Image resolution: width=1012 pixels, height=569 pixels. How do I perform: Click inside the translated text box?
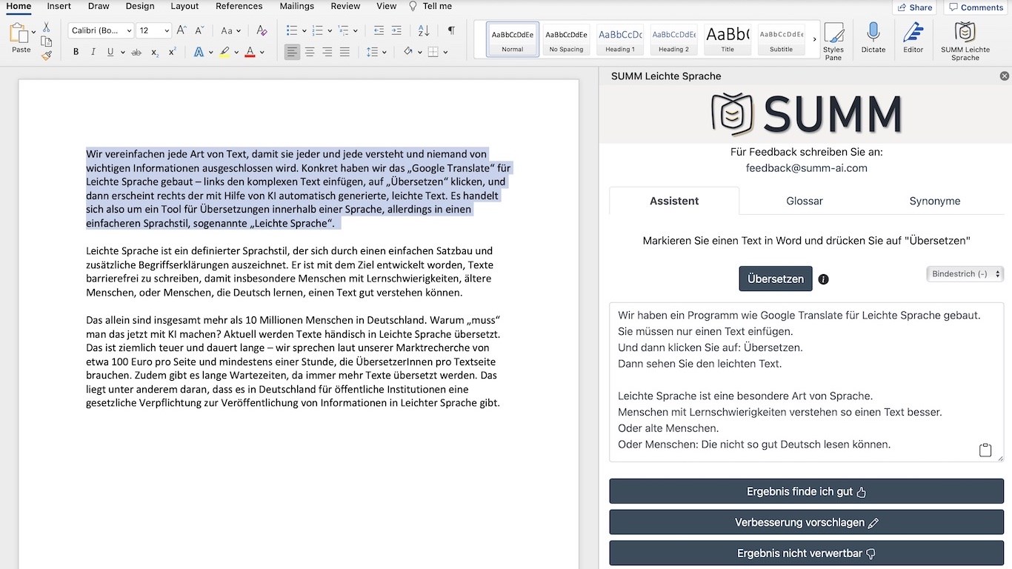point(806,382)
